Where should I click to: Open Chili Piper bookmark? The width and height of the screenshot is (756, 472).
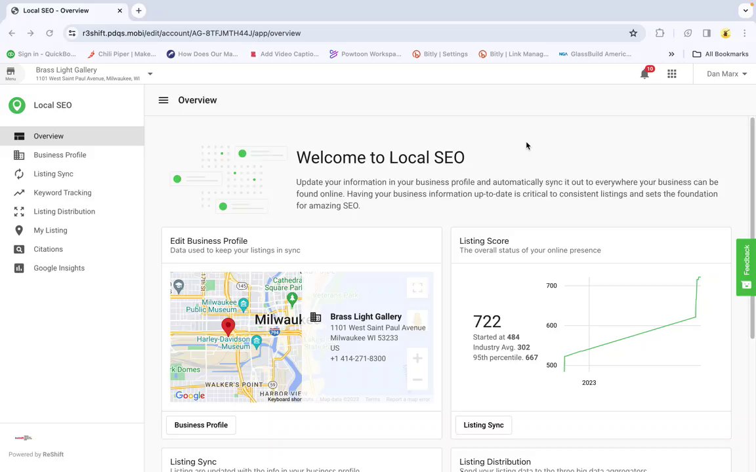pyautogui.click(x=121, y=54)
